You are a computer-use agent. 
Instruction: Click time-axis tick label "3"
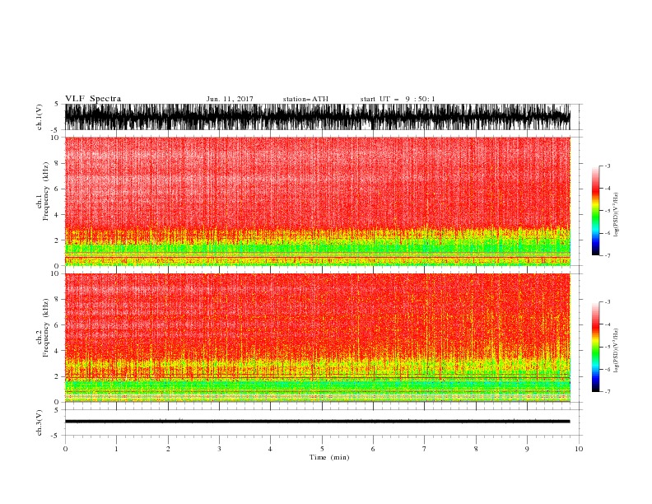[219, 449]
